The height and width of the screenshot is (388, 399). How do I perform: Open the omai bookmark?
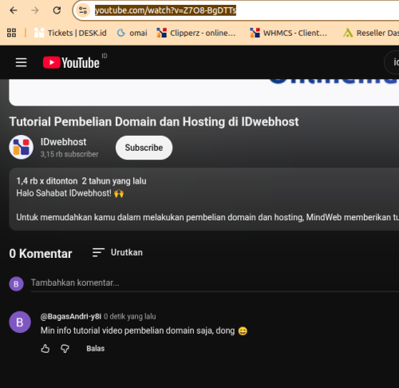pyautogui.click(x=132, y=33)
